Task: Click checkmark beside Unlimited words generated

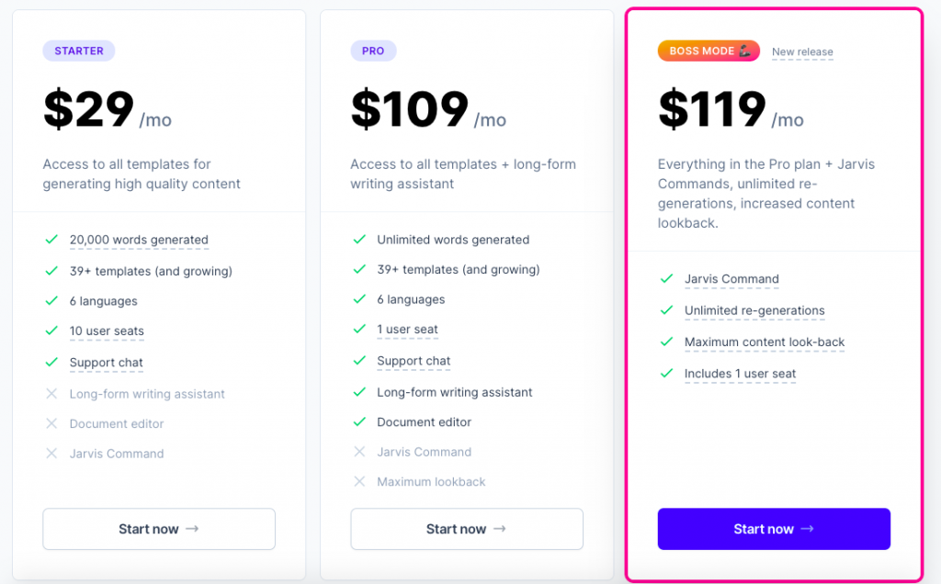Action: pyautogui.click(x=359, y=240)
